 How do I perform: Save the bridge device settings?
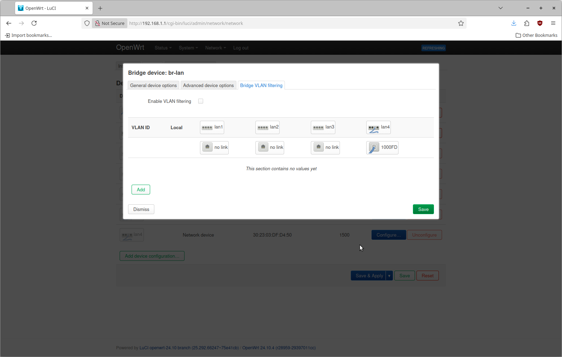[423, 209]
